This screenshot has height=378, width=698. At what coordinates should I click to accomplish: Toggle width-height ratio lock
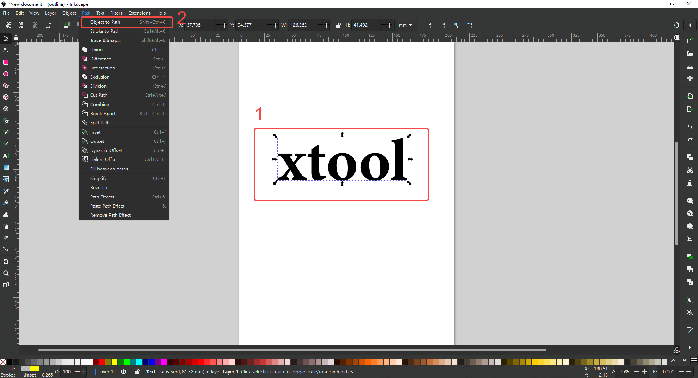[338, 25]
